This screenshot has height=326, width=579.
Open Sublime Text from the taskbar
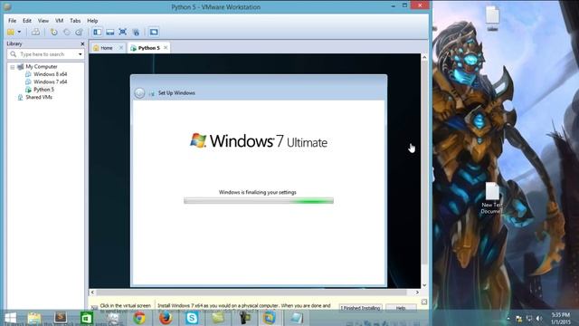click(x=61, y=318)
